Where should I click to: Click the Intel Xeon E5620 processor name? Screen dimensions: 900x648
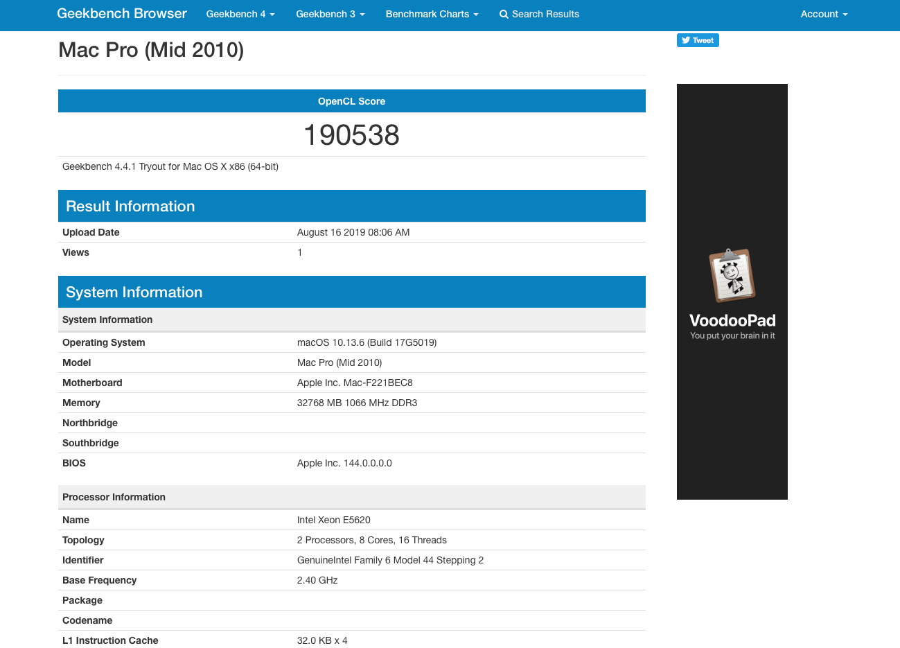pyautogui.click(x=334, y=520)
